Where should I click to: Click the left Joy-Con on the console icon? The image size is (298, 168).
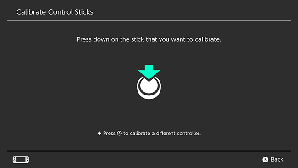14,159
